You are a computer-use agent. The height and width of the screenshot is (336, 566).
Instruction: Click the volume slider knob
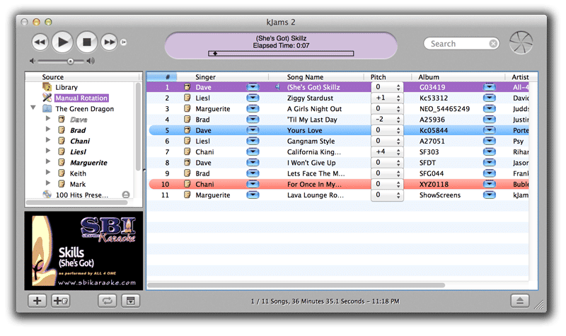point(70,62)
